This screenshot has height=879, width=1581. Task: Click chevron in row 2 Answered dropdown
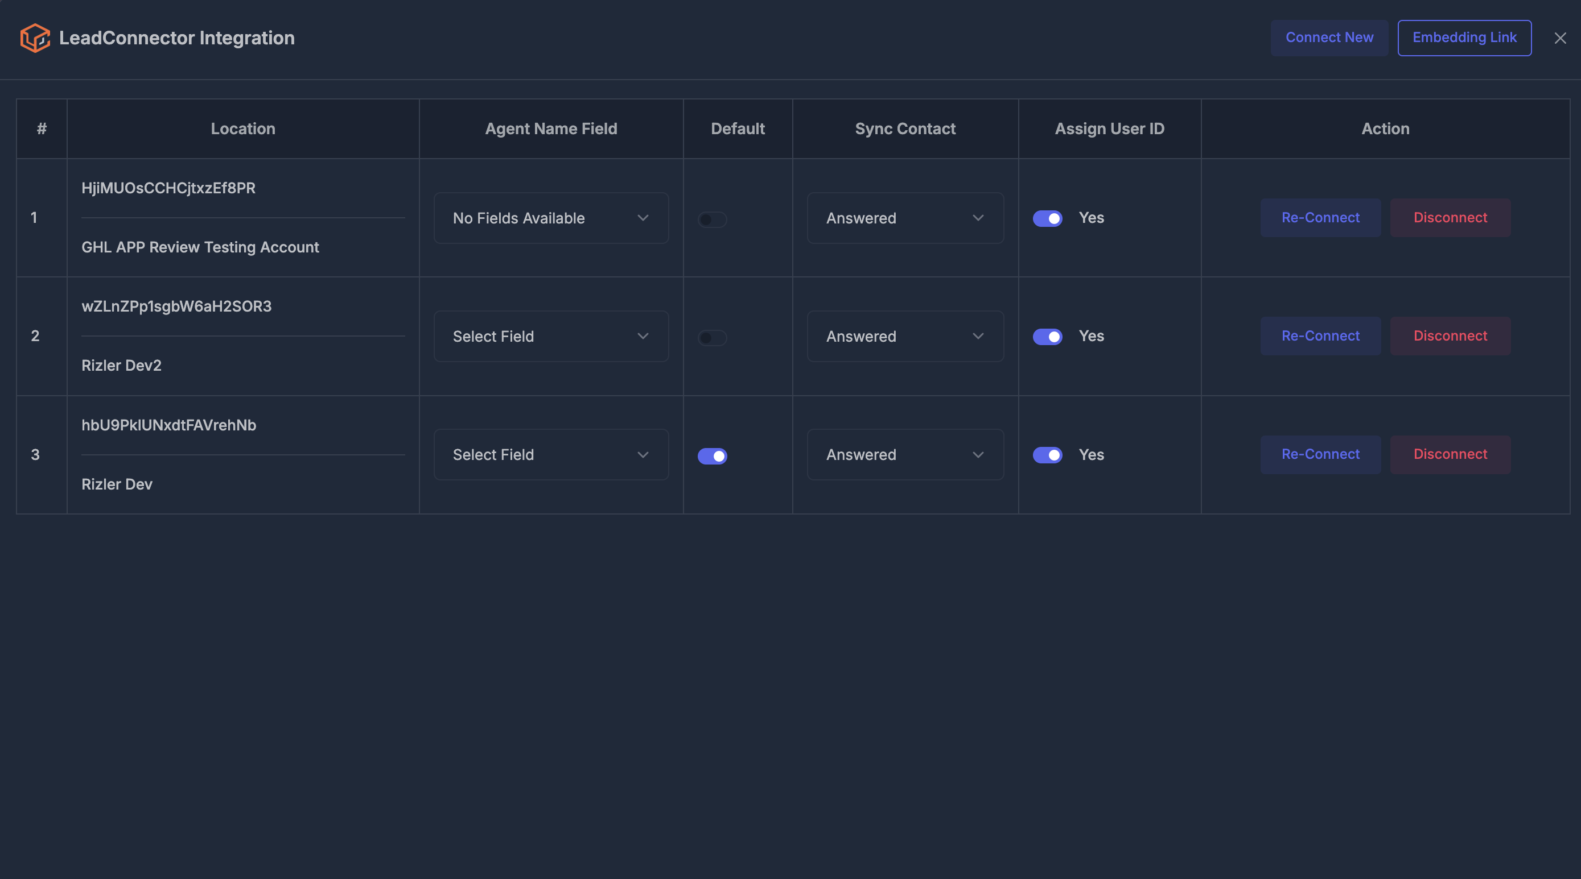[978, 337]
